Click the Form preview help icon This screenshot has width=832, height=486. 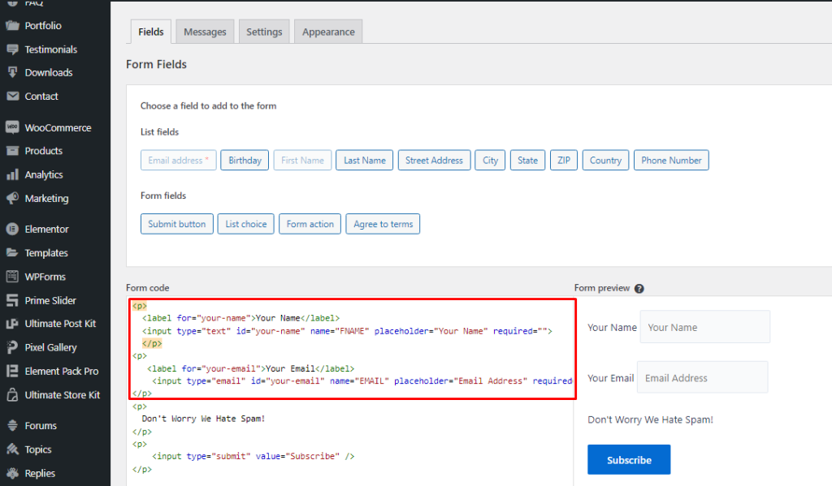(x=639, y=288)
